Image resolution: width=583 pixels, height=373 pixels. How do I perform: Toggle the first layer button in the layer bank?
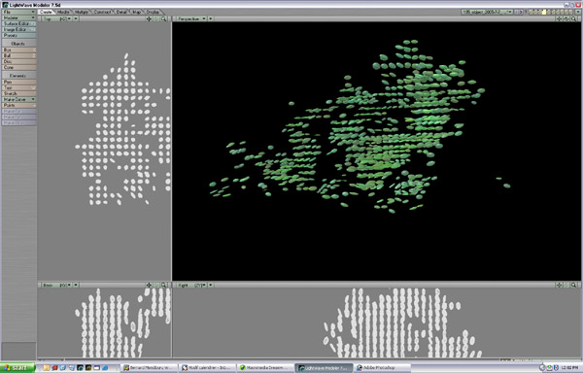(532, 12)
